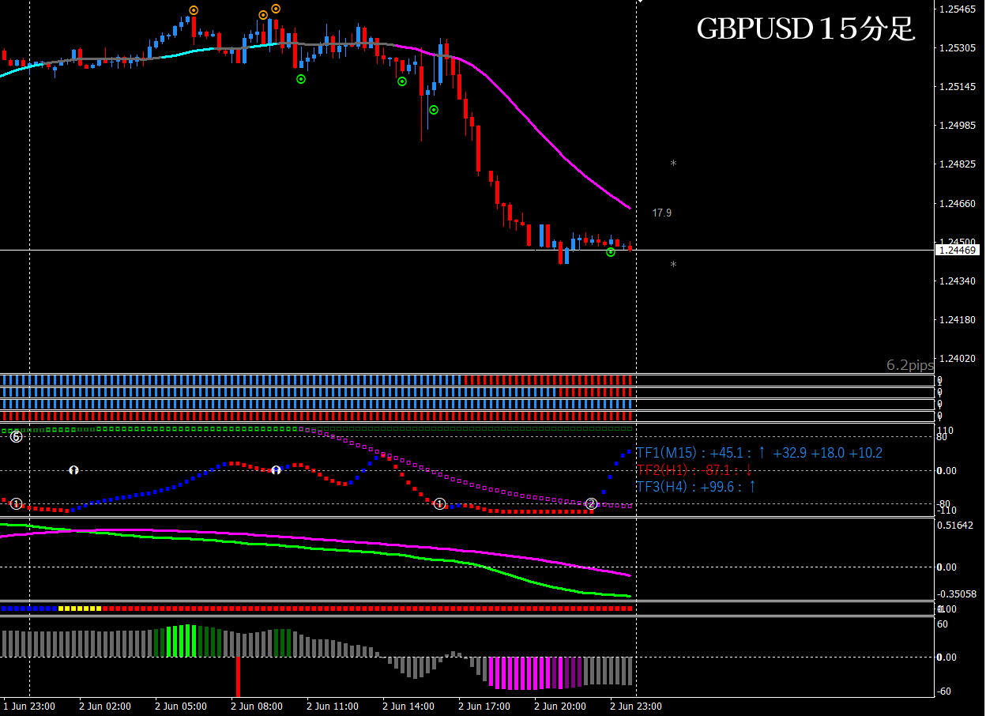The image size is (986, 716).
Task: Click the leftmost circled ① marker on -80 level
Action: [16, 503]
